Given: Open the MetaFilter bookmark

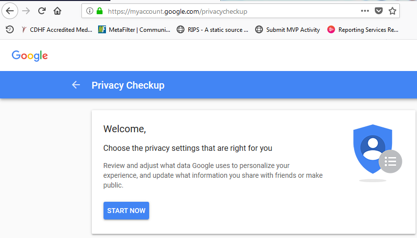Looking at the screenshot, I should point(134,30).
